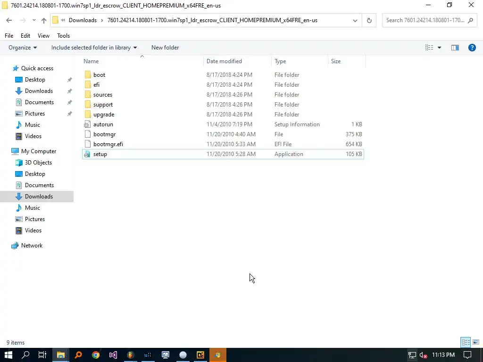Image resolution: width=483 pixels, height=362 pixels.
Task: Select Network in navigation pane
Action: coord(32,246)
